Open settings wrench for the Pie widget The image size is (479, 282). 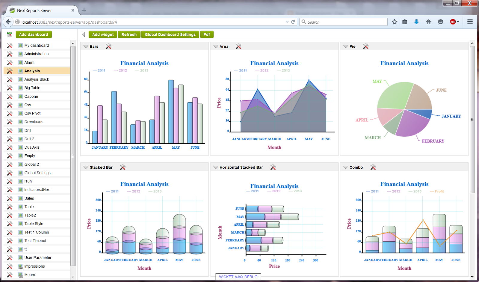pos(366,46)
